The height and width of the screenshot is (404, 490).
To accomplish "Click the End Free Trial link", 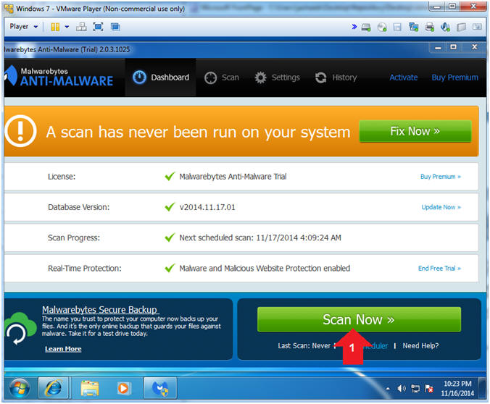I will (x=440, y=269).
